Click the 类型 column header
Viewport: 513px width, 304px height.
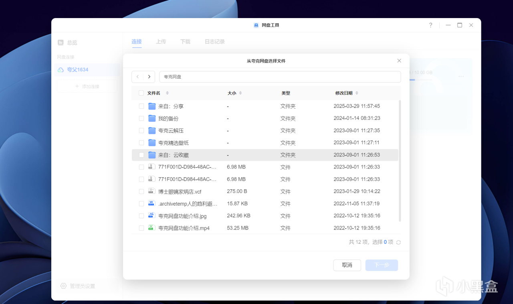pos(286,93)
